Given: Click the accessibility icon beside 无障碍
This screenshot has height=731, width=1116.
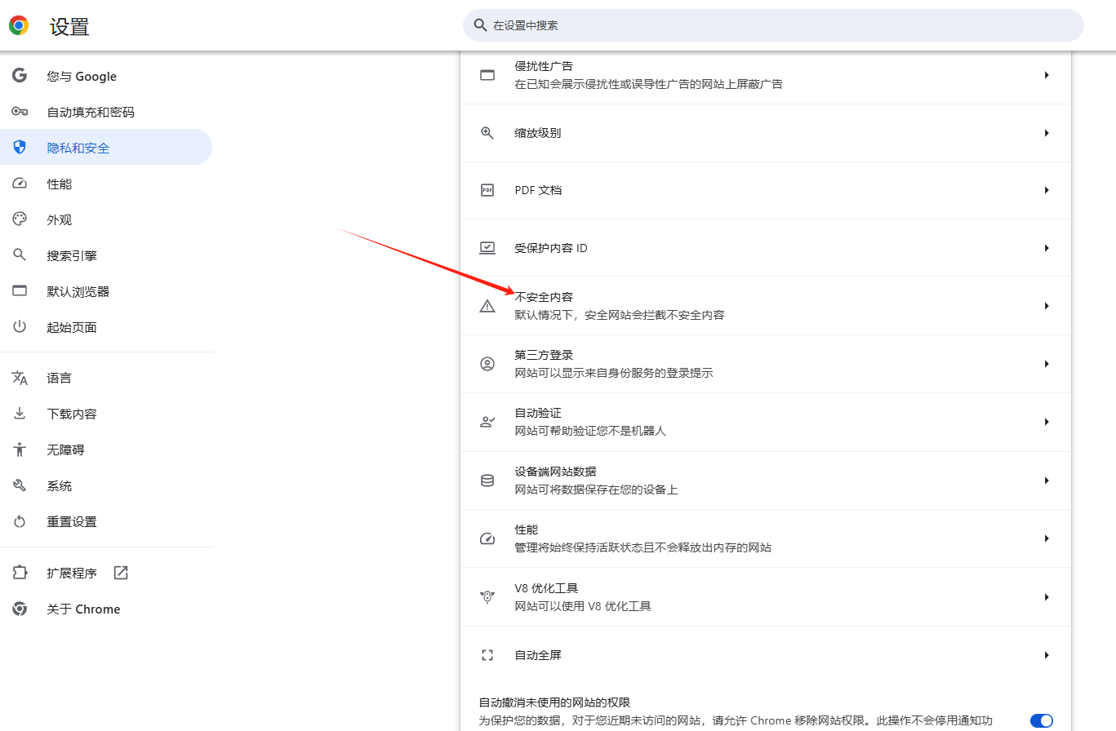Looking at the screenshot, I should pos(20,450).
